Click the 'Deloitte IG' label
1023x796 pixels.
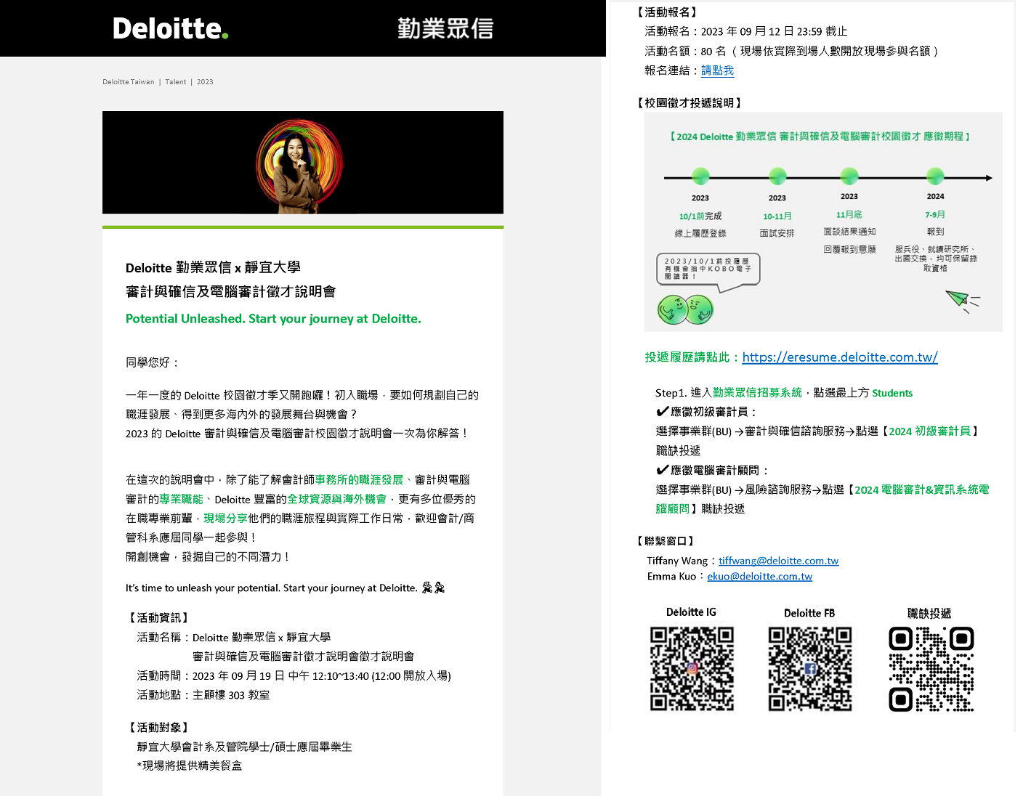(691, 612)
